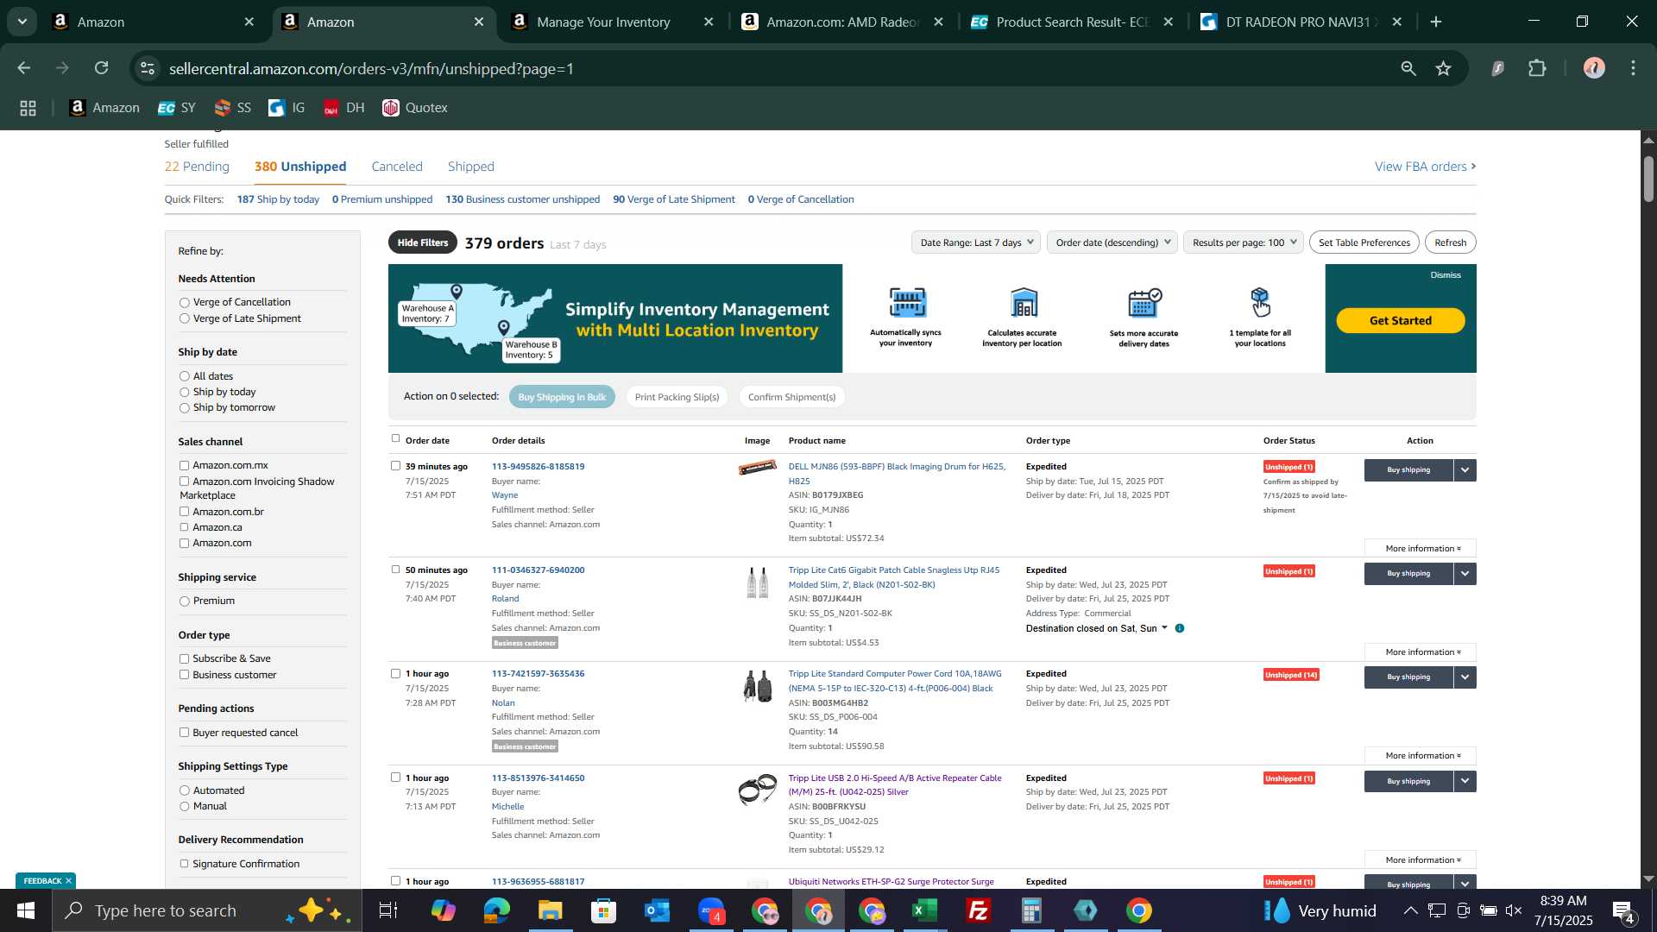
Task: Click Get Started on inventory banner
Action: pos(1401,320)
